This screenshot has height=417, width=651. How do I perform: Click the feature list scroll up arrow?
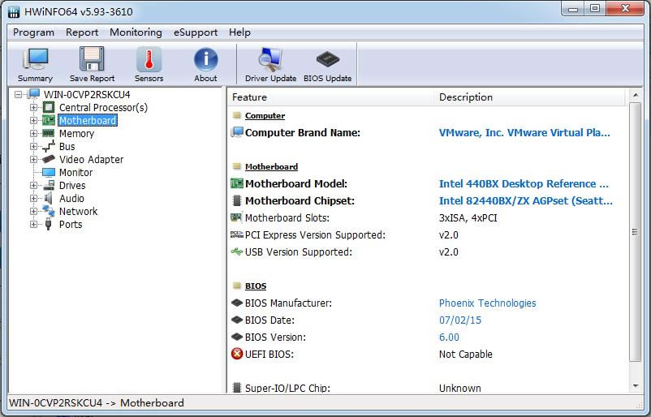(636, 95)
